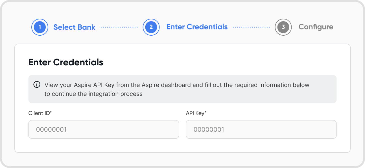Screen dimensions: 365x168
Task: Go back to Select Bank step
Action: point(74,27)
